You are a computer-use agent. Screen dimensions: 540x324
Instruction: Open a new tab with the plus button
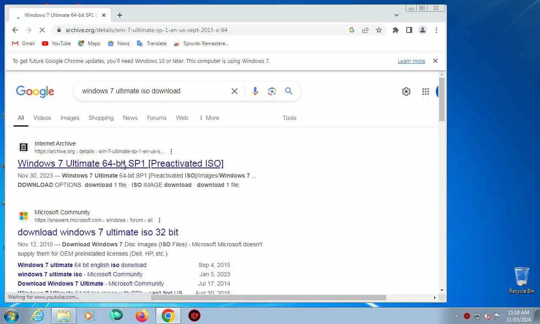120,15
